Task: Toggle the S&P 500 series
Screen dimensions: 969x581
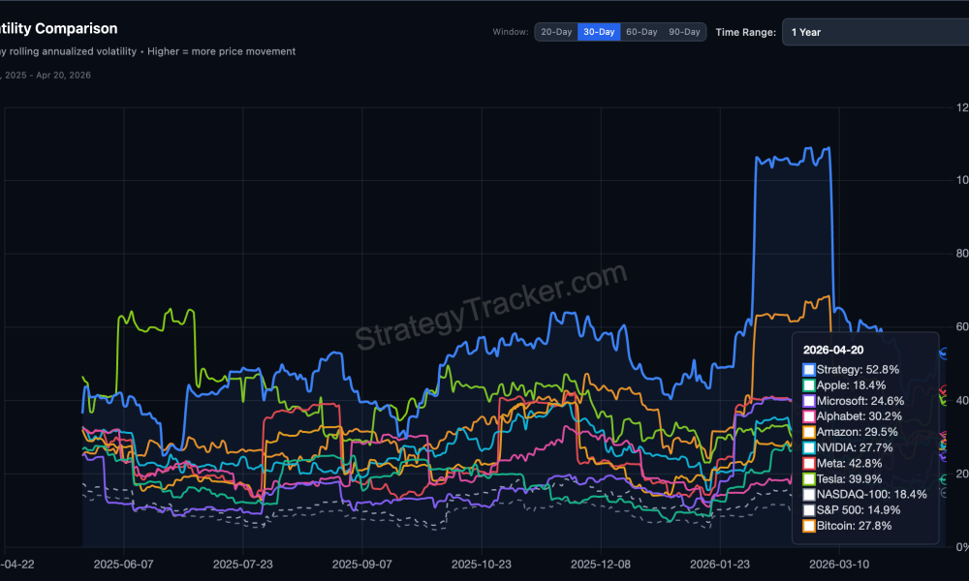Action: (807, 510)
